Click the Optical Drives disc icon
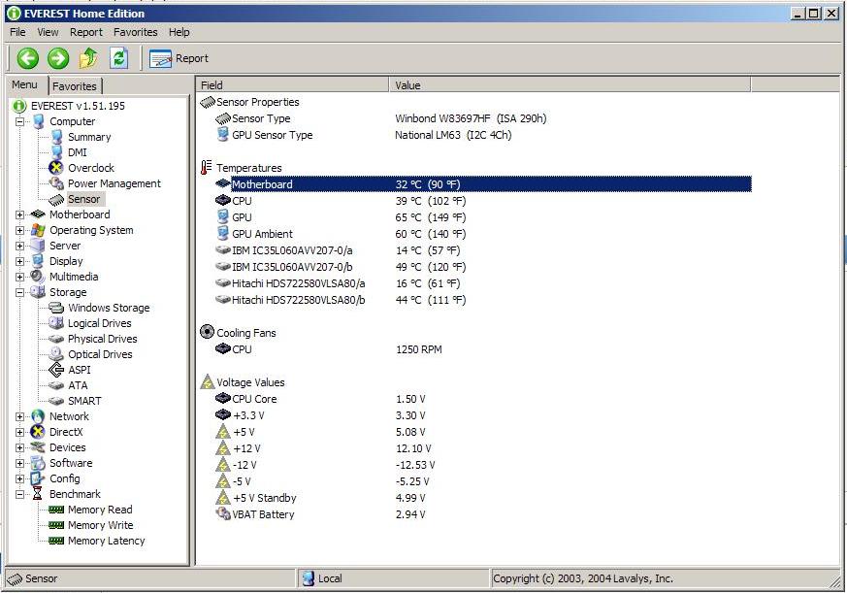 [x=56, y=354]
